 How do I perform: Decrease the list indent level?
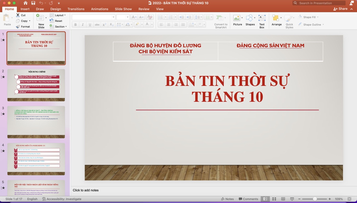tap(182, 17)
